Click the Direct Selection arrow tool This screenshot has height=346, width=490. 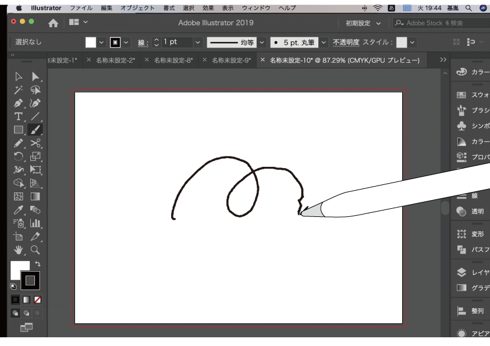[x=35, y=77]
